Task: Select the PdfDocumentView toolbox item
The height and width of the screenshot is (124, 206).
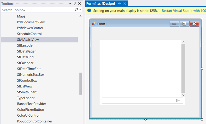Action: pyautogui.click(x=31, y=22)
